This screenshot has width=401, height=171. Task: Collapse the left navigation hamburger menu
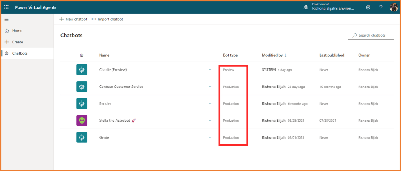click(7, 19)
